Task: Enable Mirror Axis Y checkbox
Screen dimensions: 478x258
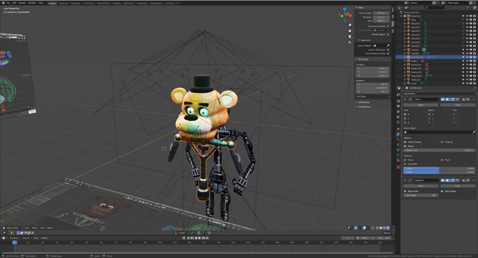Action: tap(405, 118)
